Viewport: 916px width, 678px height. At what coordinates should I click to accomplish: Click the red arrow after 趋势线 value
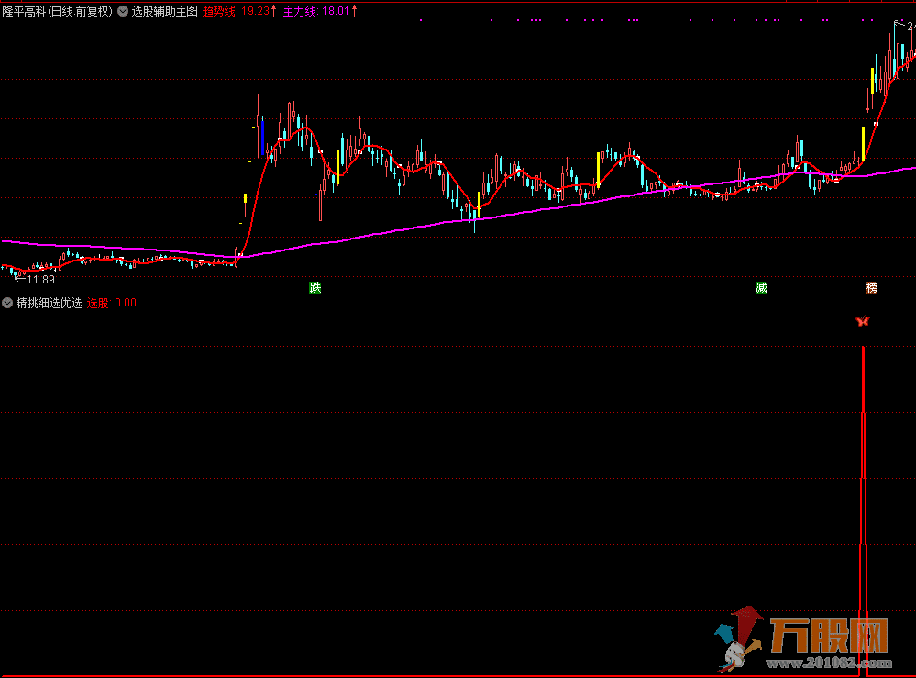point(273,12)
